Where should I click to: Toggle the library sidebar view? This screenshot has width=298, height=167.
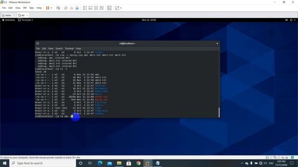click(x=85, y=8)
